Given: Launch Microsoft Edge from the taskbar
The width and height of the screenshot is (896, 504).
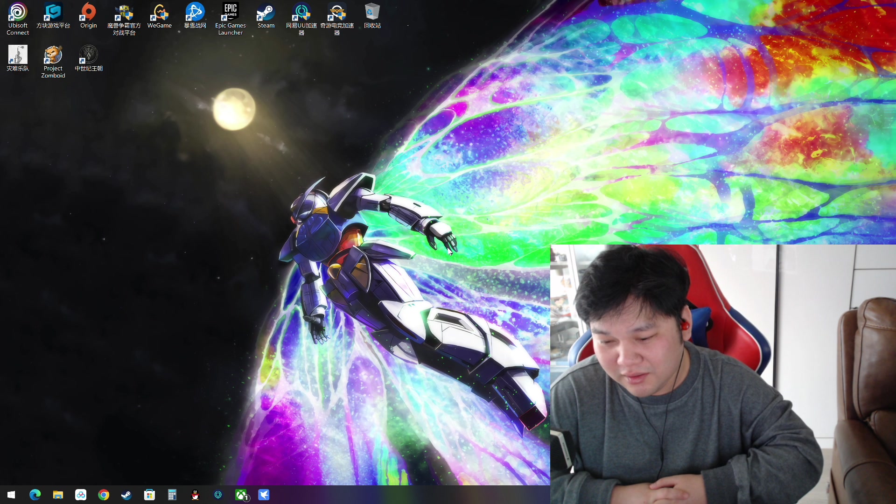Looking at the screenshot, I should pyautogui.click(x=35, y=495).
